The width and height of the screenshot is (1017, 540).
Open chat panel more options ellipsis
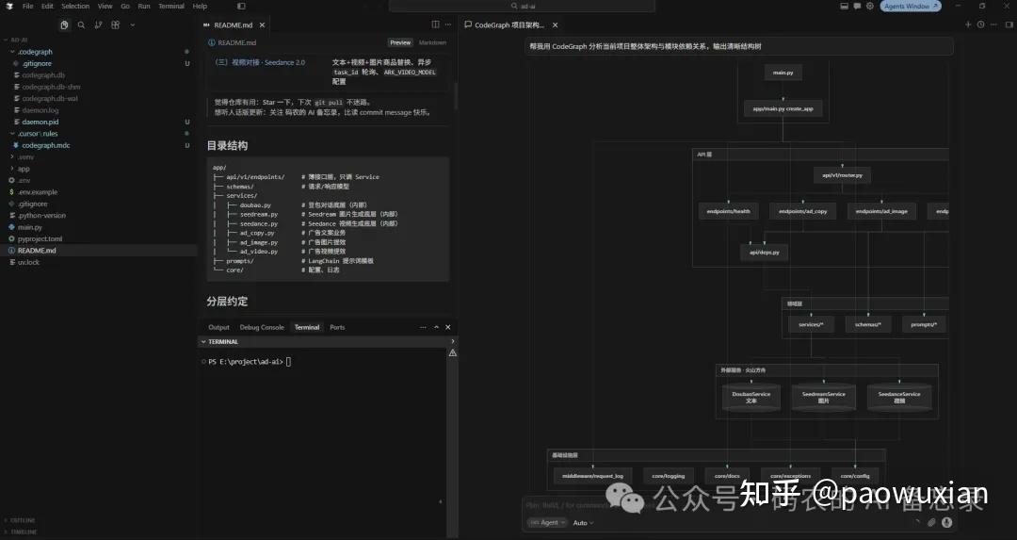994,25
